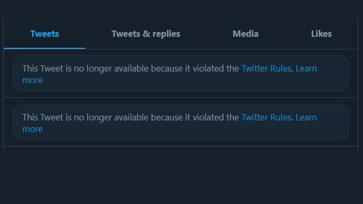363x204 pixels.
Task: Select the first removed-tweet notice card
Action: point(180,73)
